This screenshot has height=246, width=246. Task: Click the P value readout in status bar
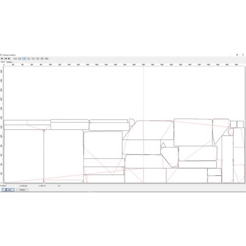pyautogui.click(x=60, y=186)
